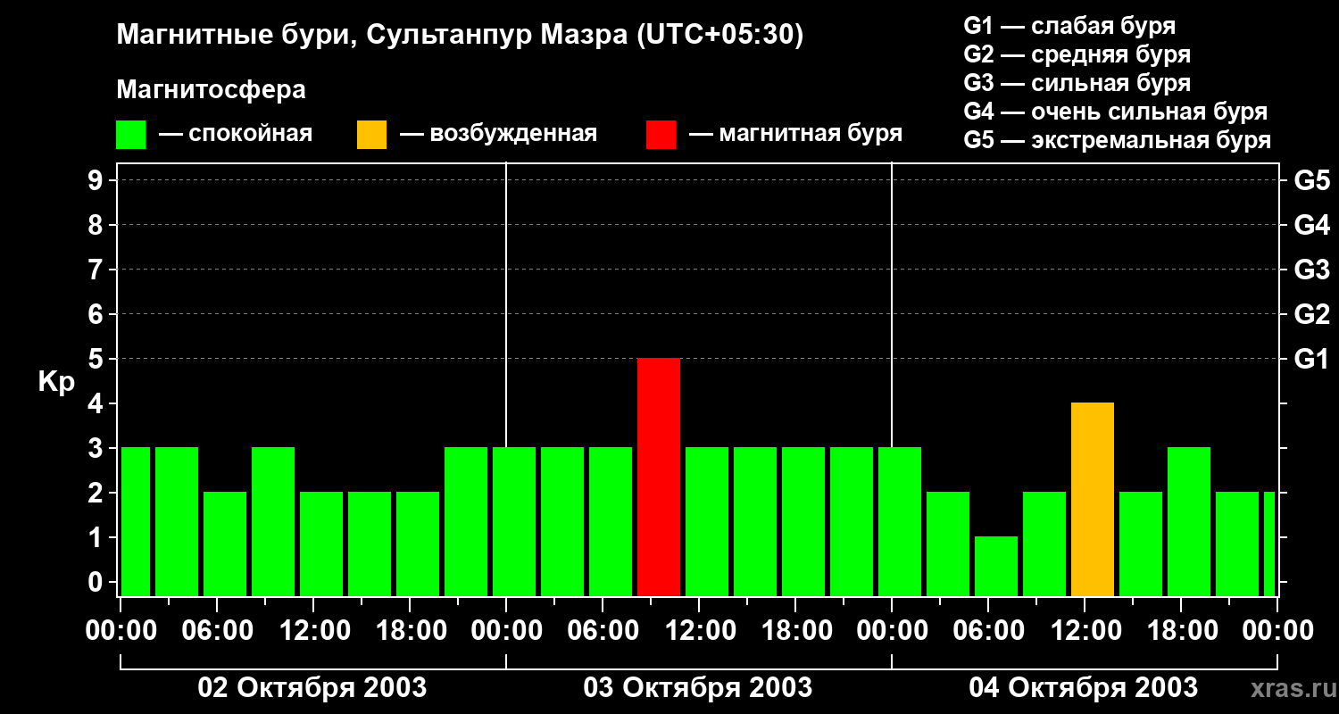Click the rightmost '00:00' time label

click(1278, 631)
